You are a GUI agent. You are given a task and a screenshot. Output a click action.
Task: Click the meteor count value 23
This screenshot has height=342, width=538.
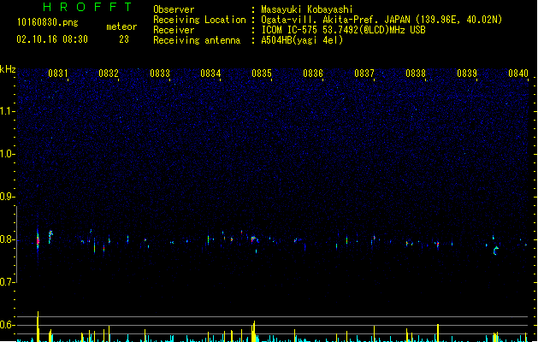[x=124, y=39]
